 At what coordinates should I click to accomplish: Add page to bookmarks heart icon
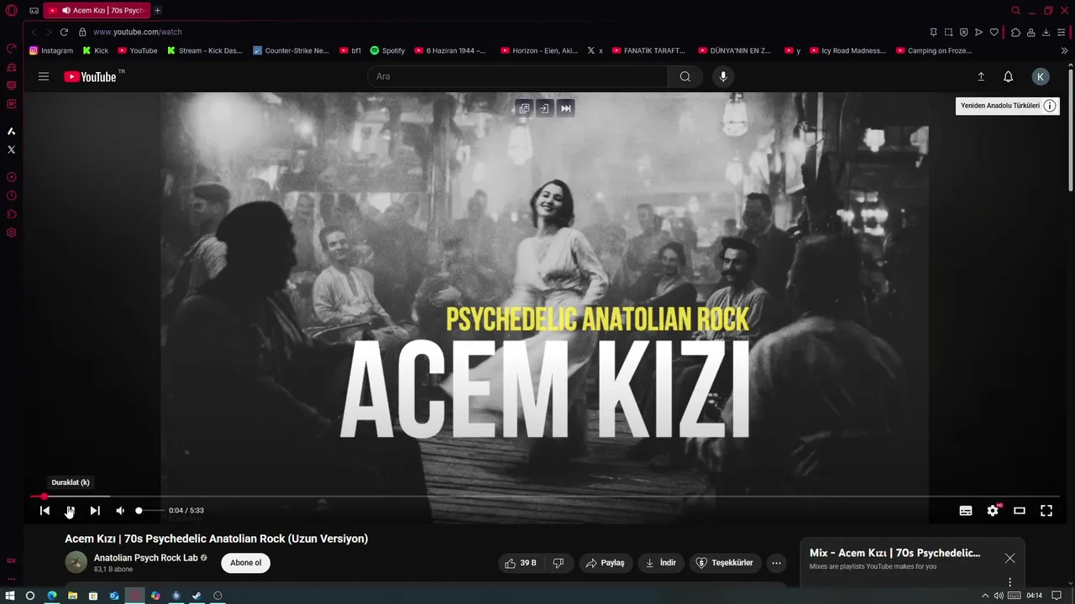coord(994,32)
